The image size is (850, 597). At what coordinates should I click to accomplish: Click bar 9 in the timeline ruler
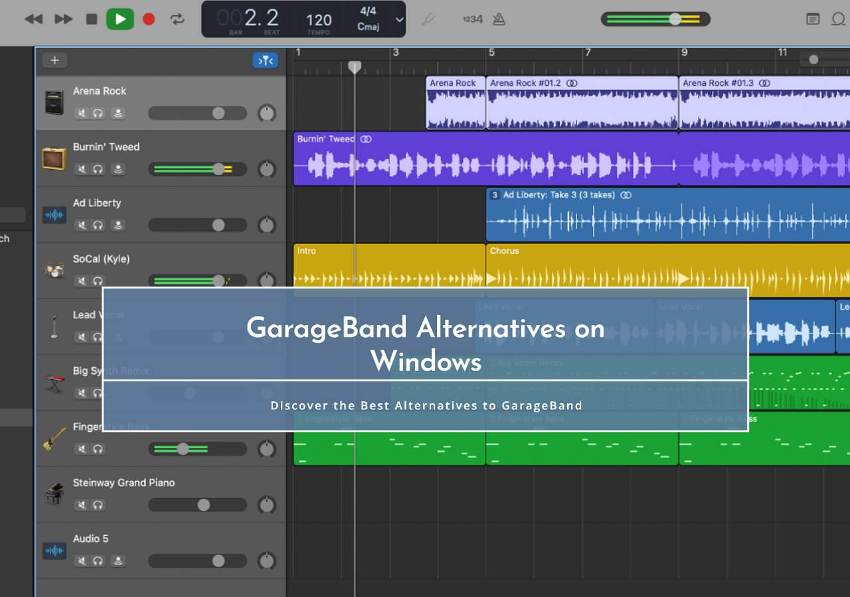click(684, 52)
